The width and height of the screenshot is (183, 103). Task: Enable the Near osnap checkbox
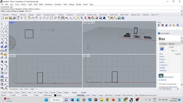pos(8,92)
